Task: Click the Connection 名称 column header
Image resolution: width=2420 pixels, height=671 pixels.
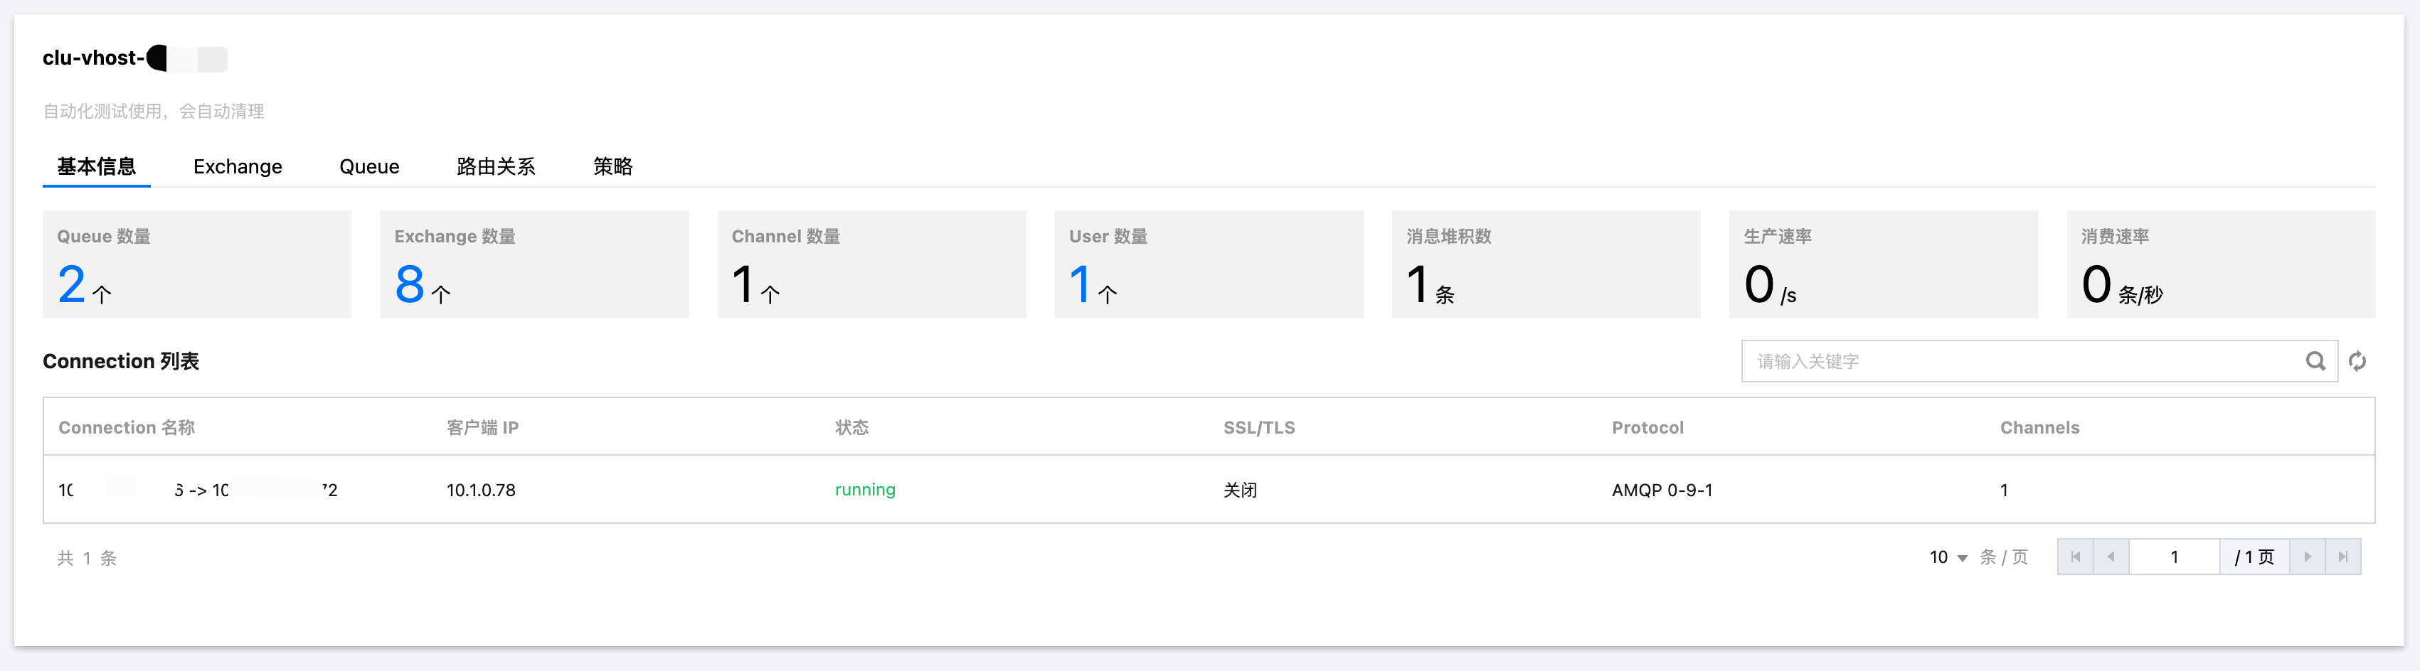Action: 127,428
